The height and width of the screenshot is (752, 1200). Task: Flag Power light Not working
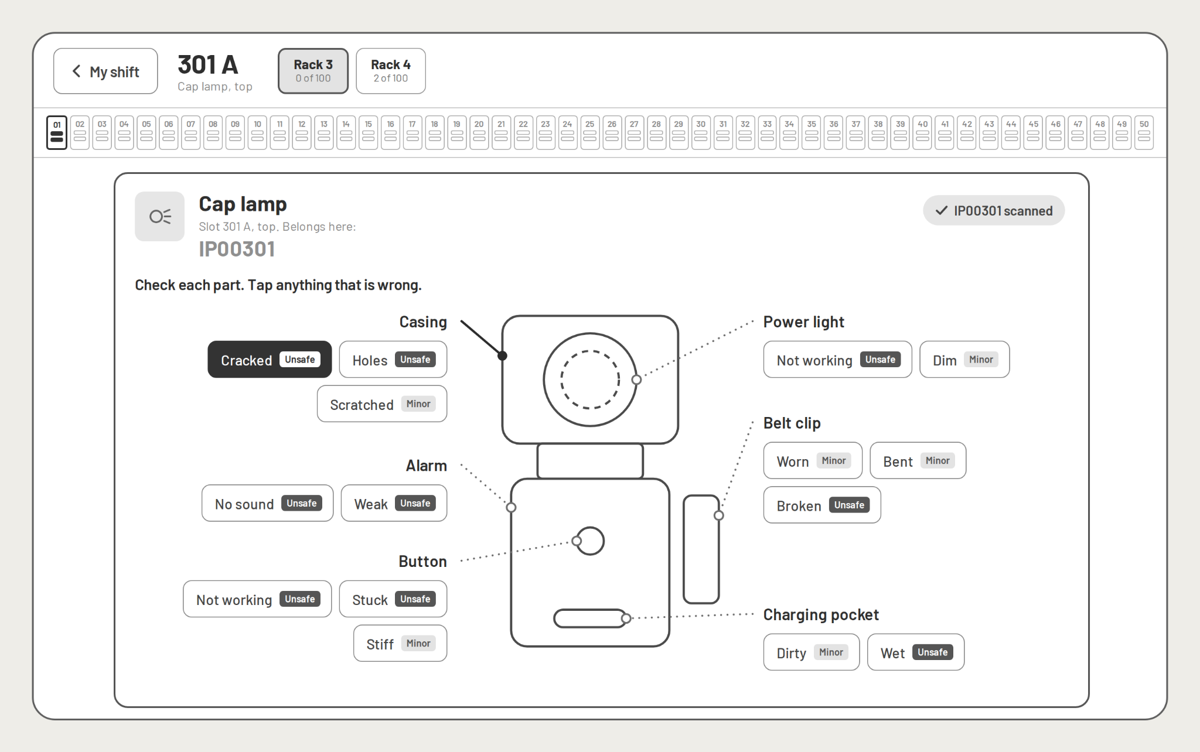(838, 360)
